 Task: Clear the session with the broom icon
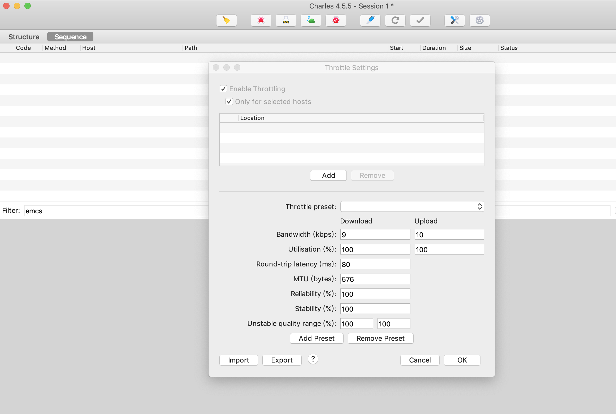tap(226, 20)
